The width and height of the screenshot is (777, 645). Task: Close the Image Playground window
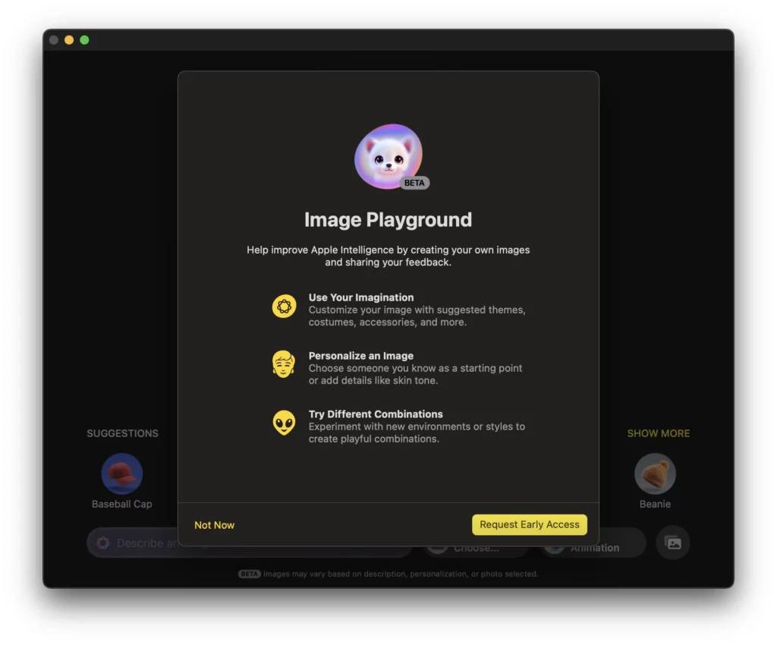(x=54, y=39)
